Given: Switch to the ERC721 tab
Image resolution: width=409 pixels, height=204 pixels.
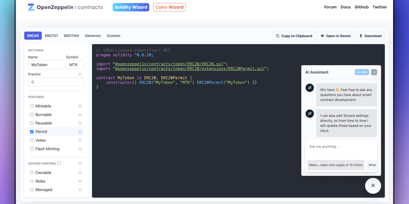Looking at the screenshot, I should (52, 35).
